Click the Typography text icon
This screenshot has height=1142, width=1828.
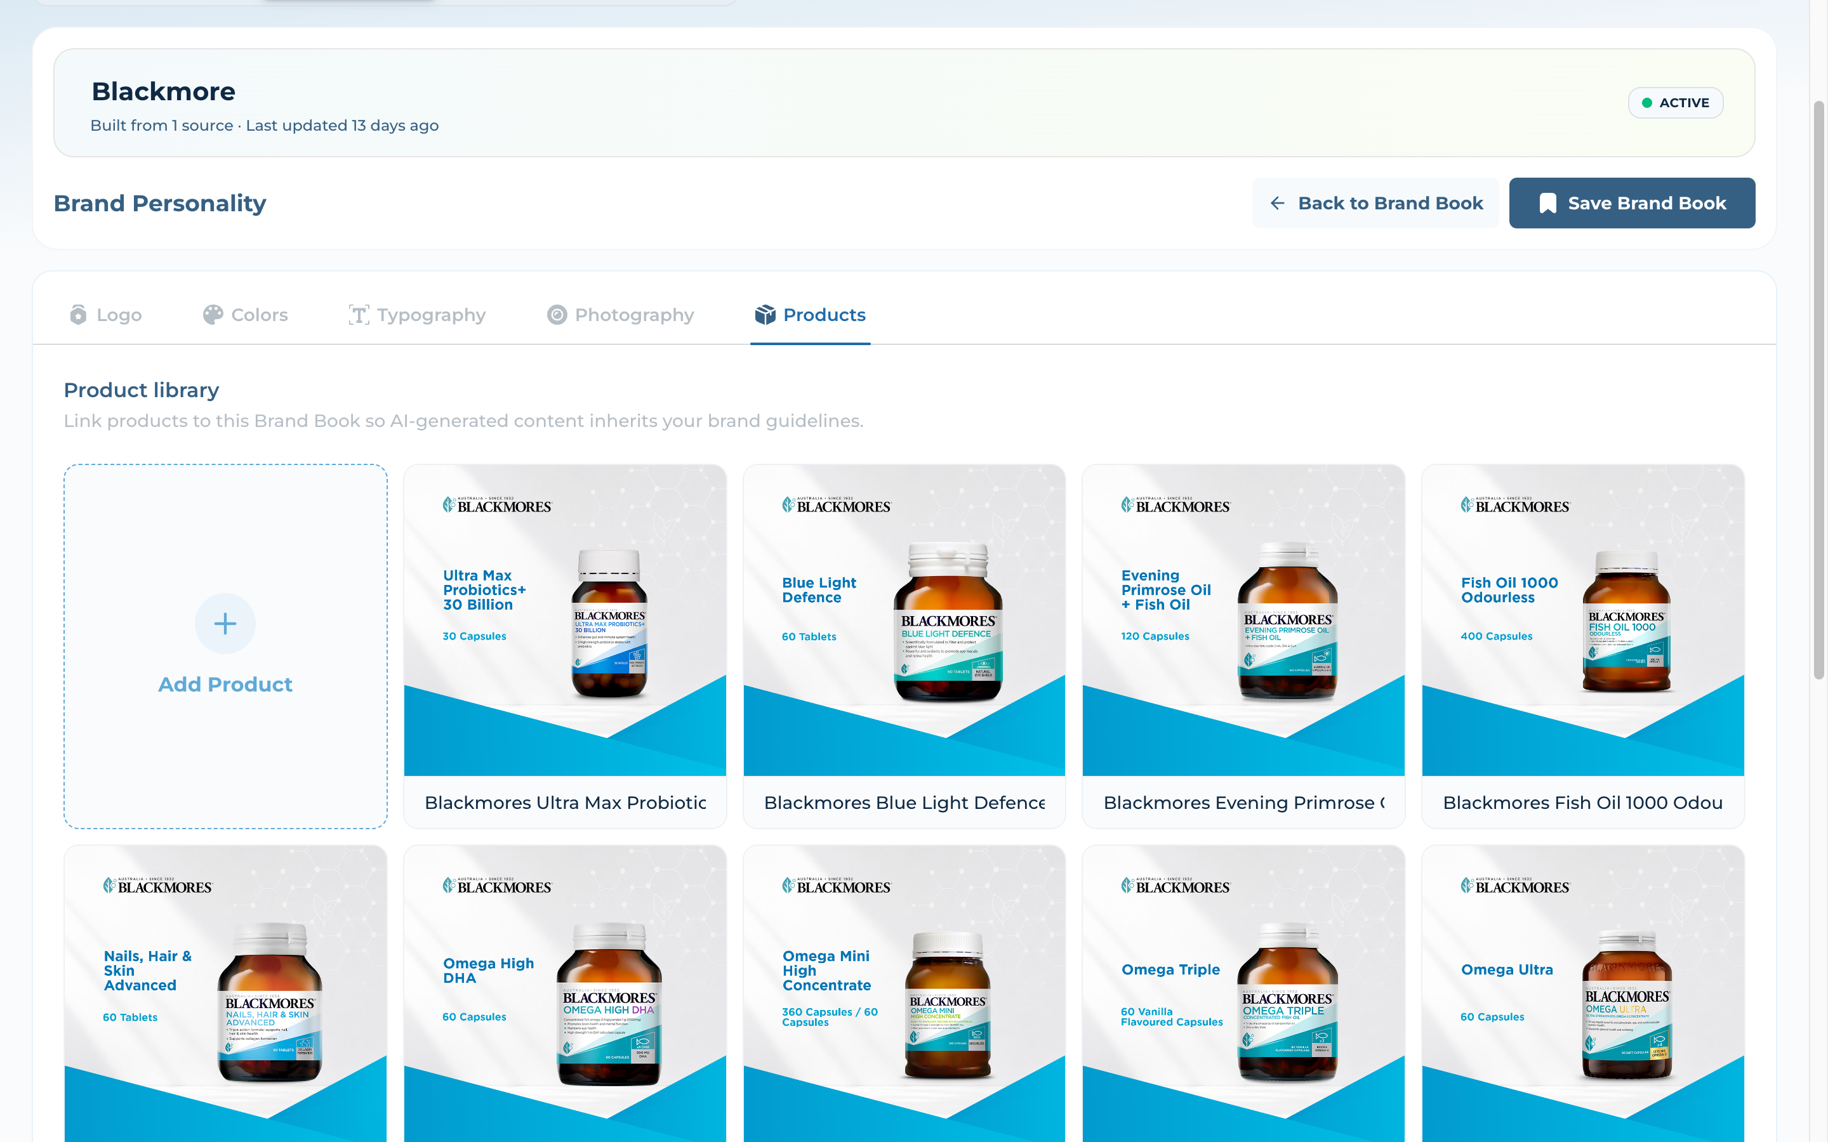click(x=359, y=314)
